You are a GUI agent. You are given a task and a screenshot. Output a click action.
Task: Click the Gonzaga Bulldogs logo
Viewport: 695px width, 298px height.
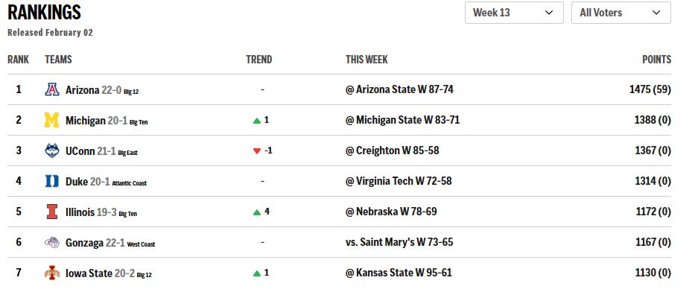[51, 242]
